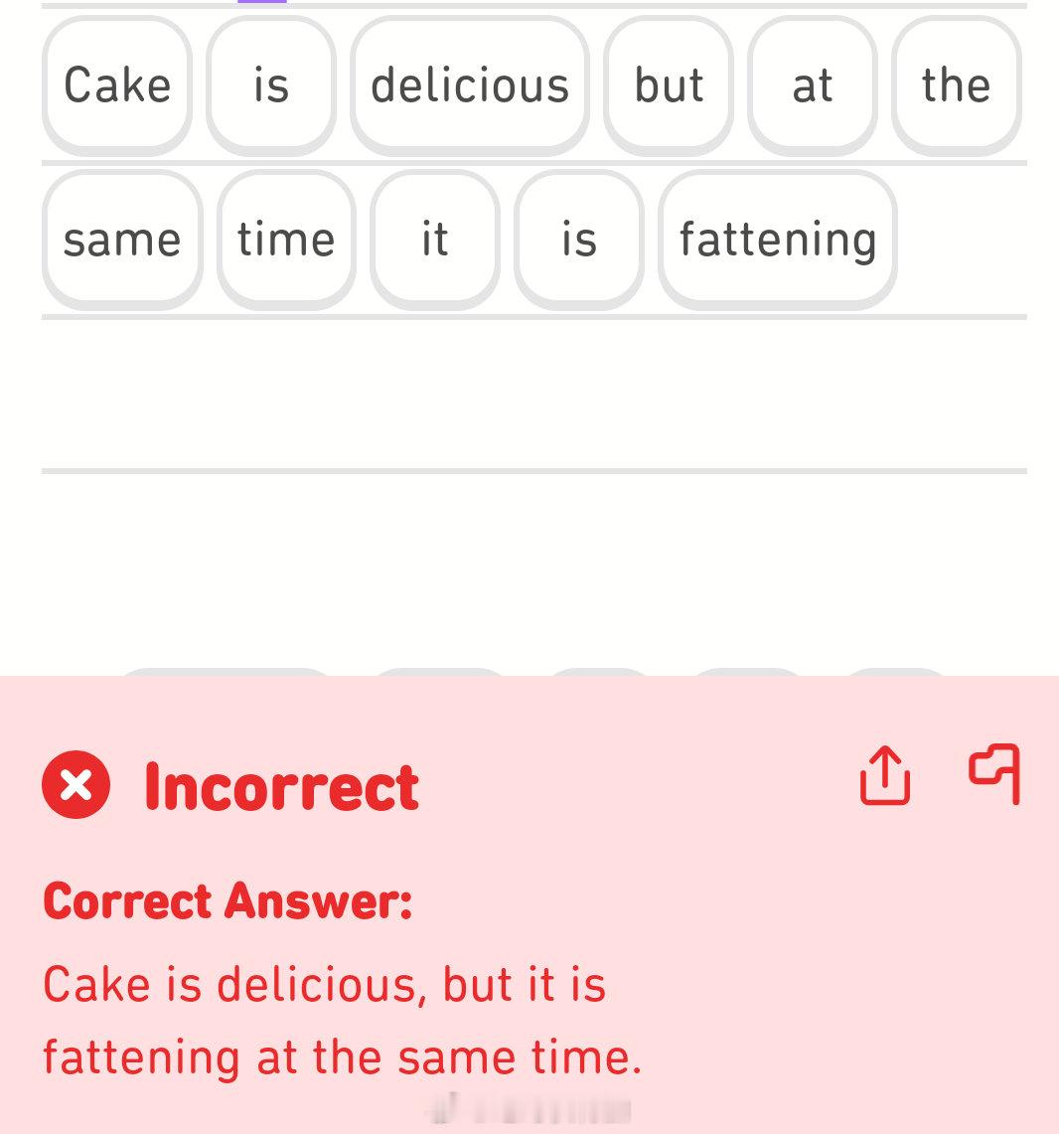Tap the empty third answer line

pos(534,395)
